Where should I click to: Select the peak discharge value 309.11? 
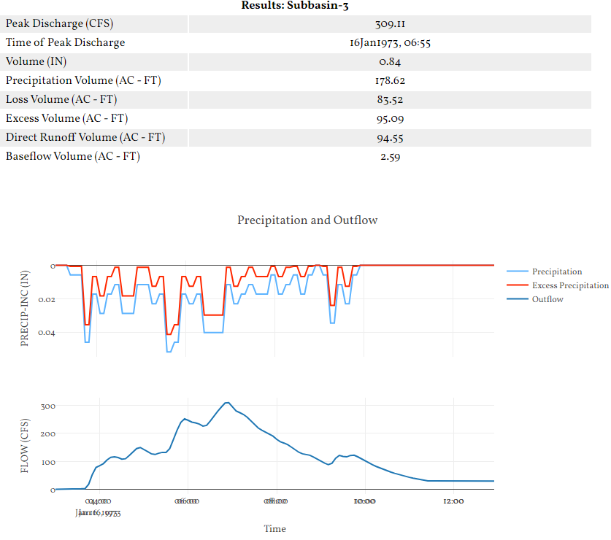coord(390,24)
